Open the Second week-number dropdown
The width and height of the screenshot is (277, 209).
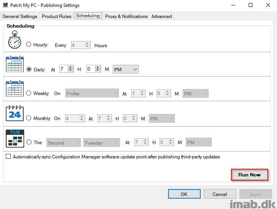(x=64, y=142)
